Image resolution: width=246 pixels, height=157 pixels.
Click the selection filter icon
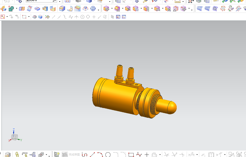(x=3, y=17)
